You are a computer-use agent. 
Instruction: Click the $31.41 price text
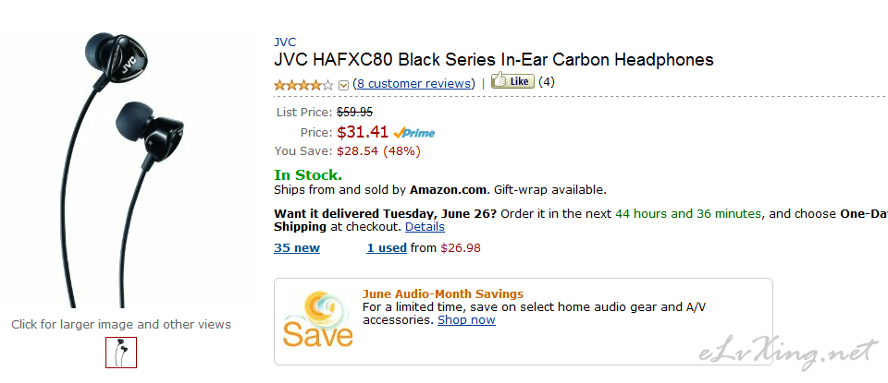(x=363, y=132)
